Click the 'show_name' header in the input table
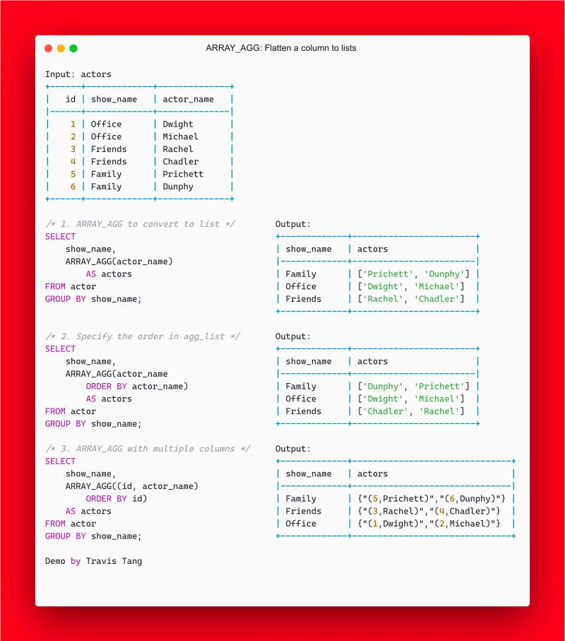Screen dimensions: 565x641 [114, 100]
